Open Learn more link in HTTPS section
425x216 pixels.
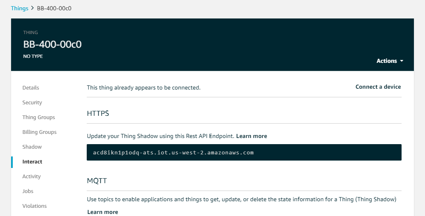point(252,136)
